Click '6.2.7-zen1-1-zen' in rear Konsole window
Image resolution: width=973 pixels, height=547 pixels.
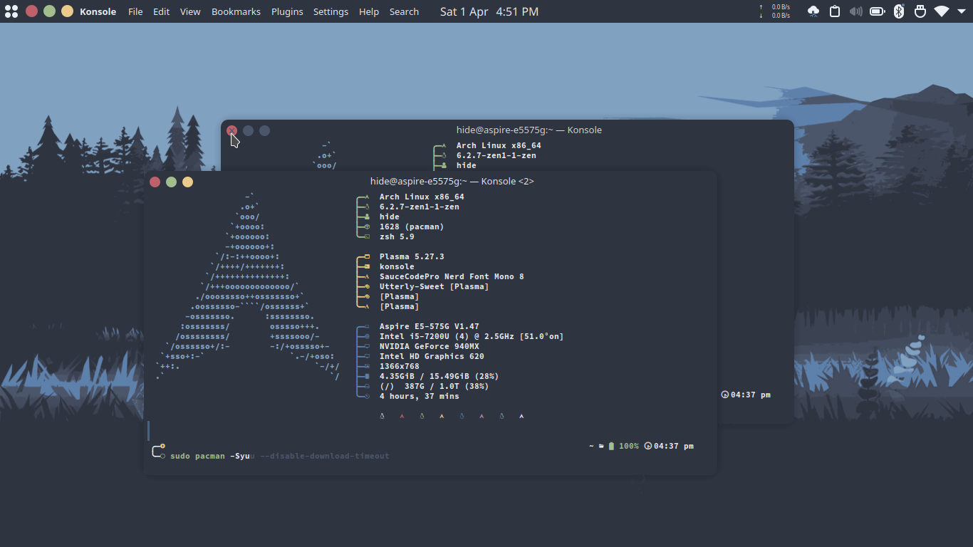[496, 155]
